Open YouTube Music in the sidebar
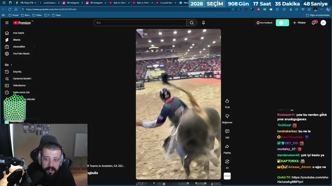 click(x=21, y=53)
